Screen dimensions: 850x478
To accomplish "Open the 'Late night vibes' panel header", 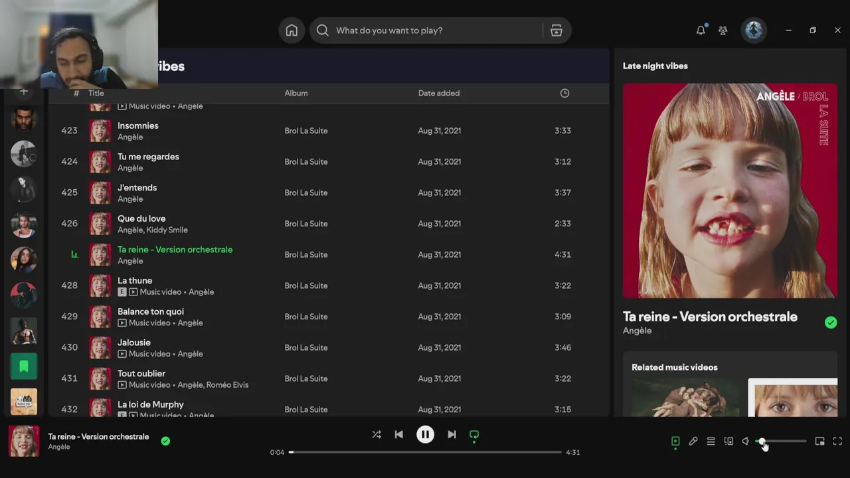I will [x=655, y=66].
